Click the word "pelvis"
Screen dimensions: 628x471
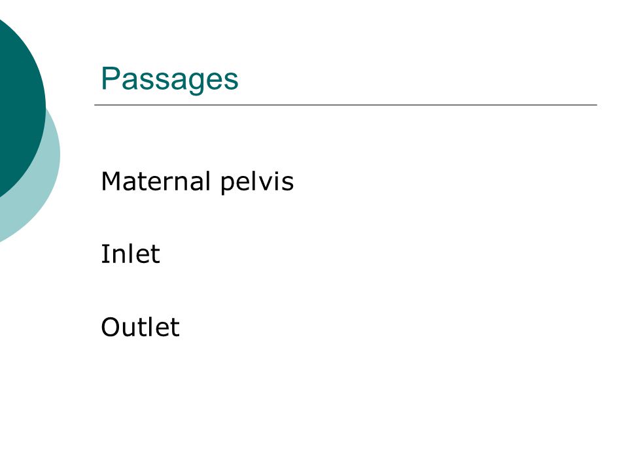(257, 183)
